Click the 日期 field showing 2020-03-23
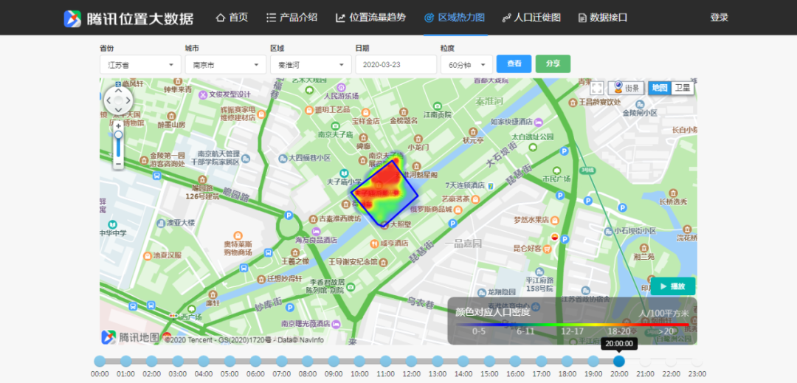Image resolution: width=797 pixels, height=383 pixels. [396, 64]
